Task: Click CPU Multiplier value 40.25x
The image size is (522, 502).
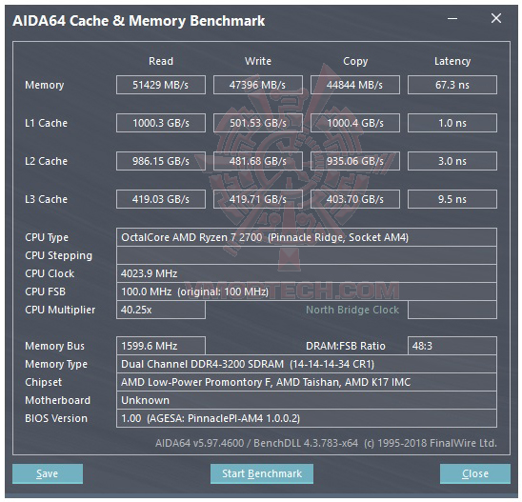Action: [x=161, y=310]
